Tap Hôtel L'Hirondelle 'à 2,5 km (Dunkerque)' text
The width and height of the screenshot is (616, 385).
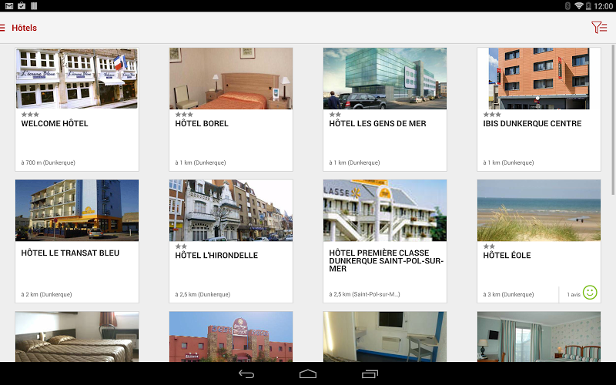203,294
